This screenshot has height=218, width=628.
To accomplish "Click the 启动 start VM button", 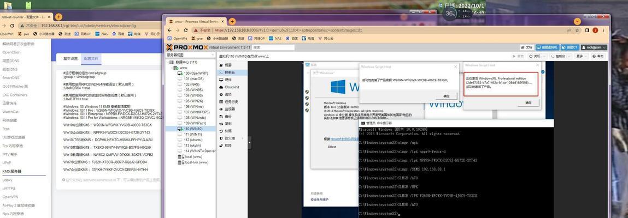I will click(518, 56).
